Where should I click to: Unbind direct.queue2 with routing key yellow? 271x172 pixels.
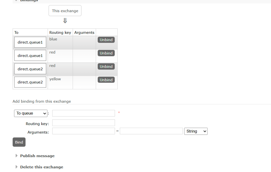[x=106, y=80]
